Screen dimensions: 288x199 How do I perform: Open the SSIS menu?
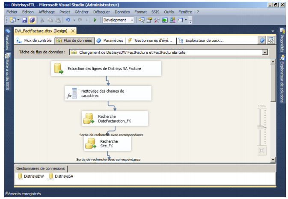click(x=155, y=12)
